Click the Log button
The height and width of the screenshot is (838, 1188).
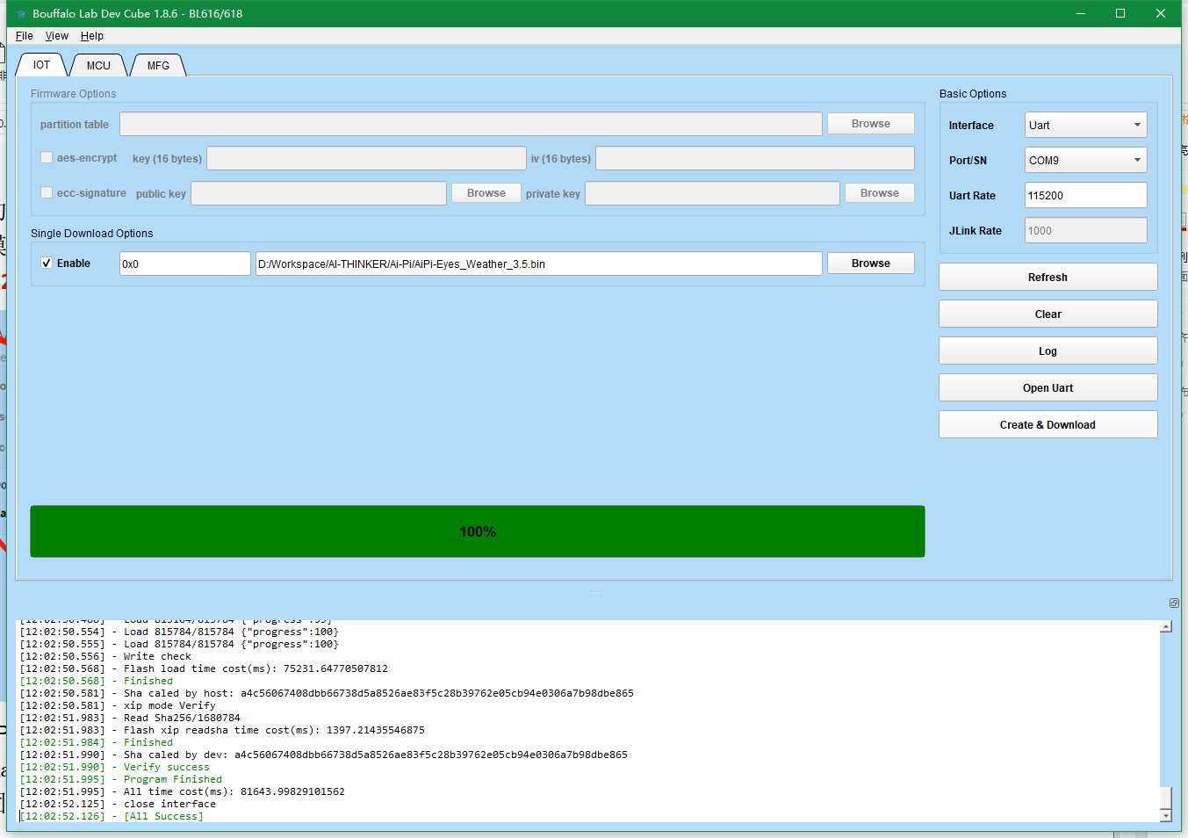click(x=1048, y=350)
